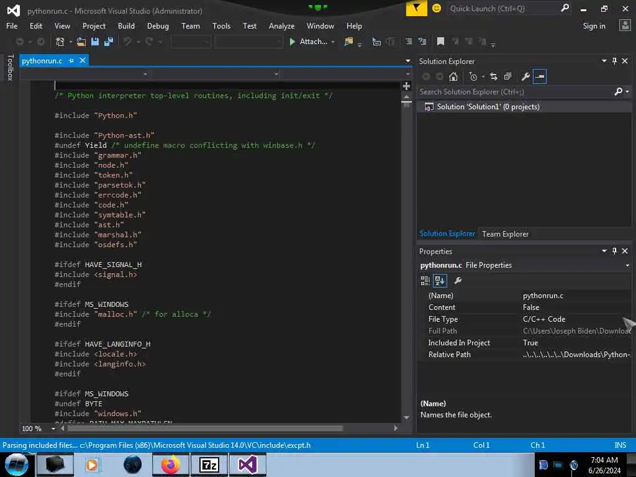Viewport: 636px width, 477px height.
Task: Open the first navigation bar scope dropdown
Action: [145, 75]
